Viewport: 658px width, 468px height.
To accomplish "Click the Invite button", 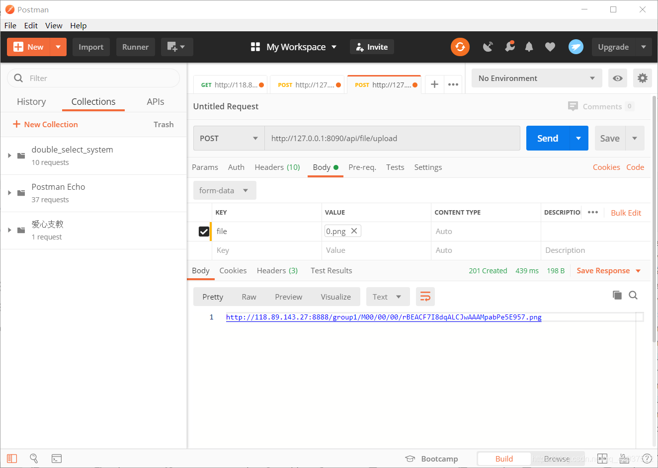I will [x=372, y=47].
